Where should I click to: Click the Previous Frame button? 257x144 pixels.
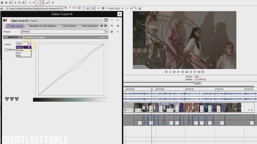tap(199, 72)
